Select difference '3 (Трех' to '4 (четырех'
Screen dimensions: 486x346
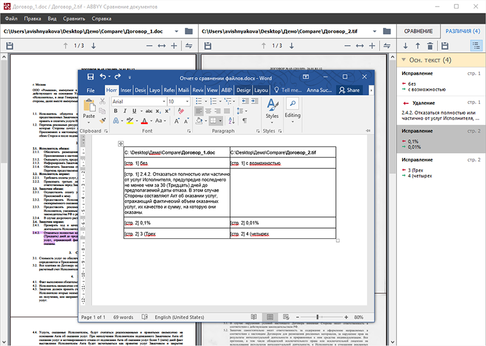tap(441, 168)
